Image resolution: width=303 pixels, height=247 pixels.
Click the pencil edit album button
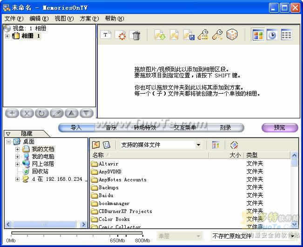pyautogui.click(x=56, y=113)
